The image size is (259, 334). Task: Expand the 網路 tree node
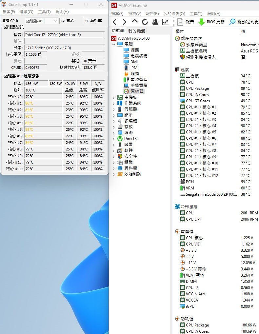(113, 133)
